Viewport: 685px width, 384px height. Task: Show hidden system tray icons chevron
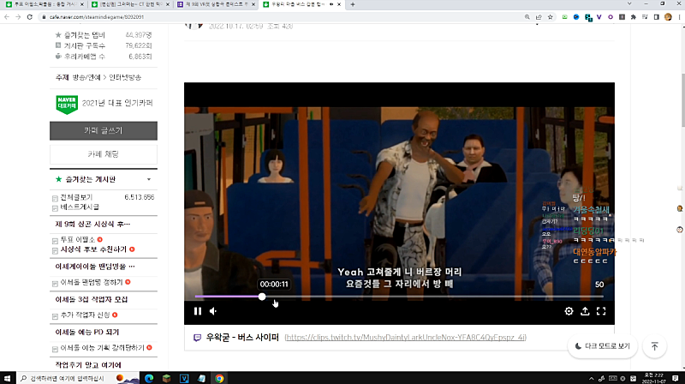[591, 379]
